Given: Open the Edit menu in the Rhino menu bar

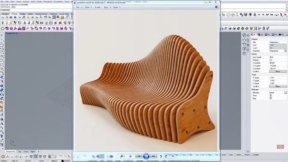Looking at the screenshot, I should tap(7, 2).
